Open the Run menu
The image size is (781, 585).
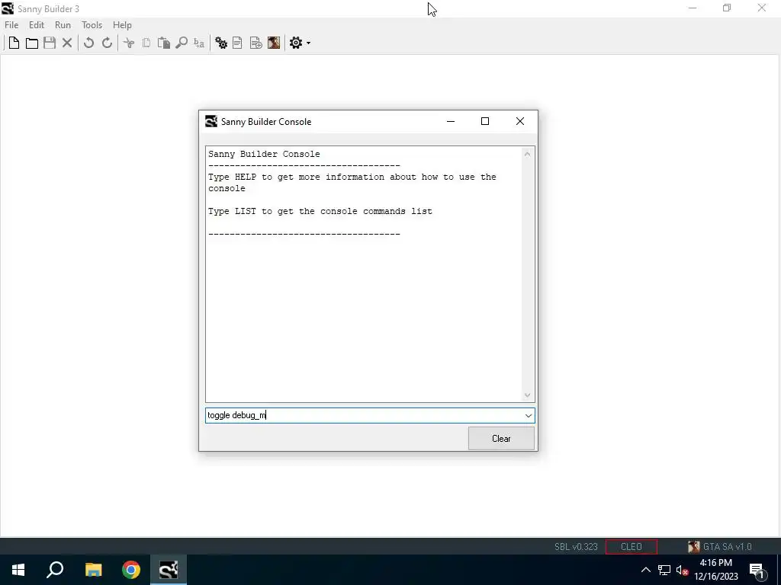63,25
